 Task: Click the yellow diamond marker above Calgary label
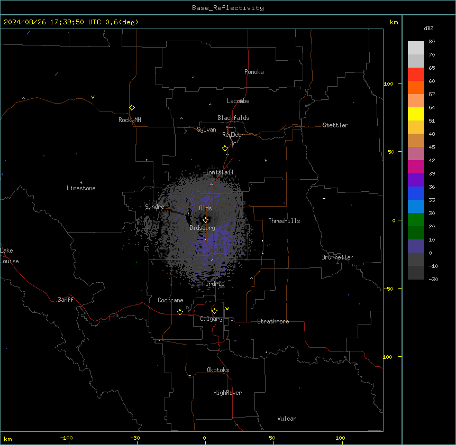(x=214, y=311)
